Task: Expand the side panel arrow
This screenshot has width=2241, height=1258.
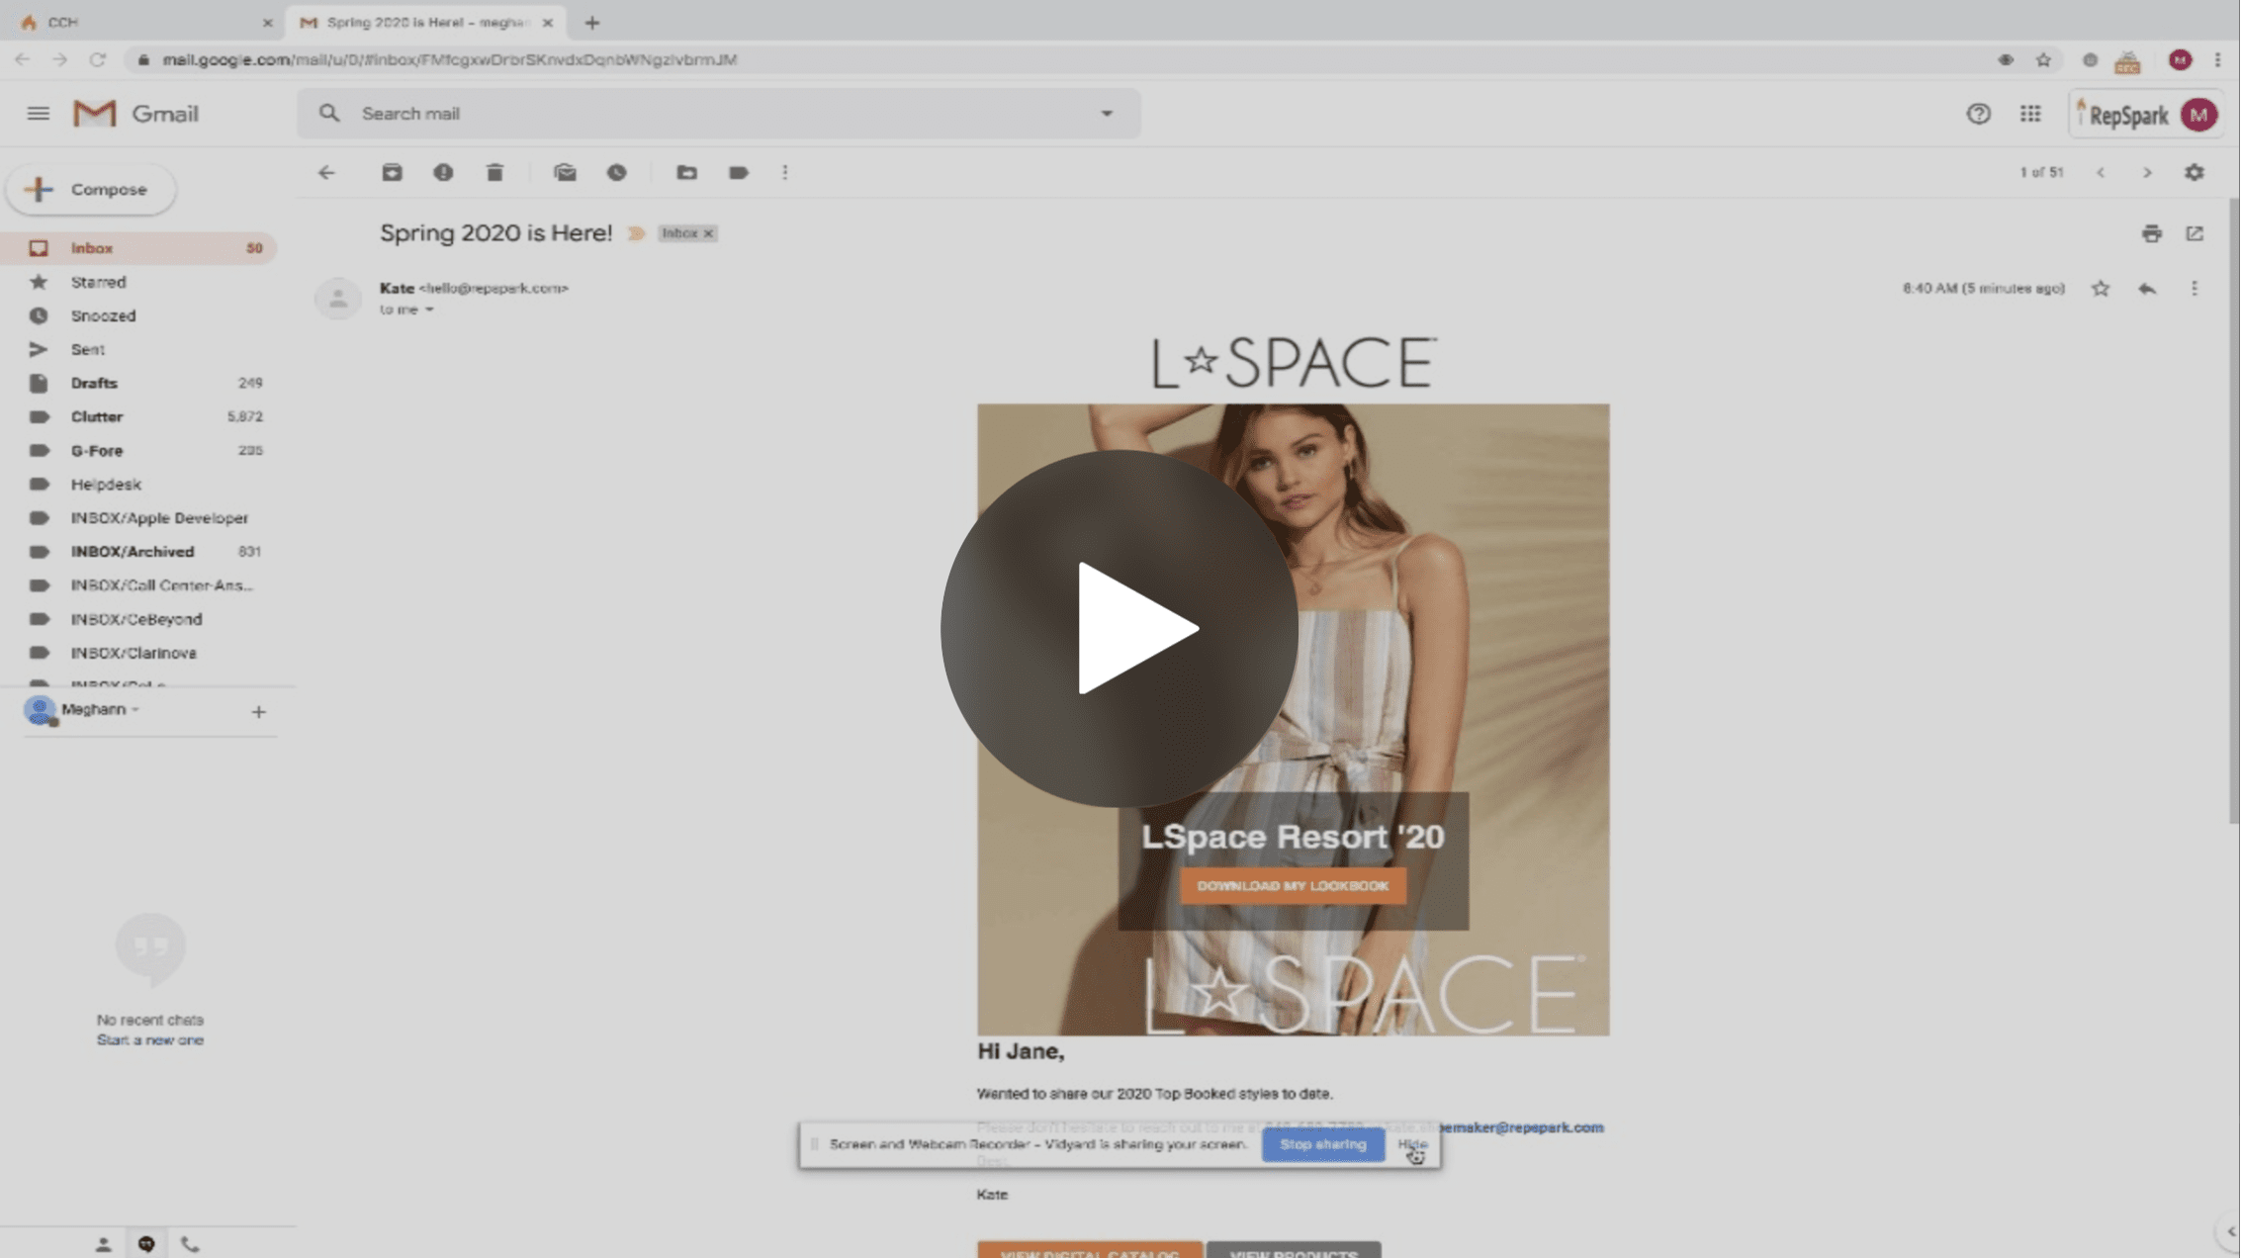Action: click(x=2230, y=1231)
